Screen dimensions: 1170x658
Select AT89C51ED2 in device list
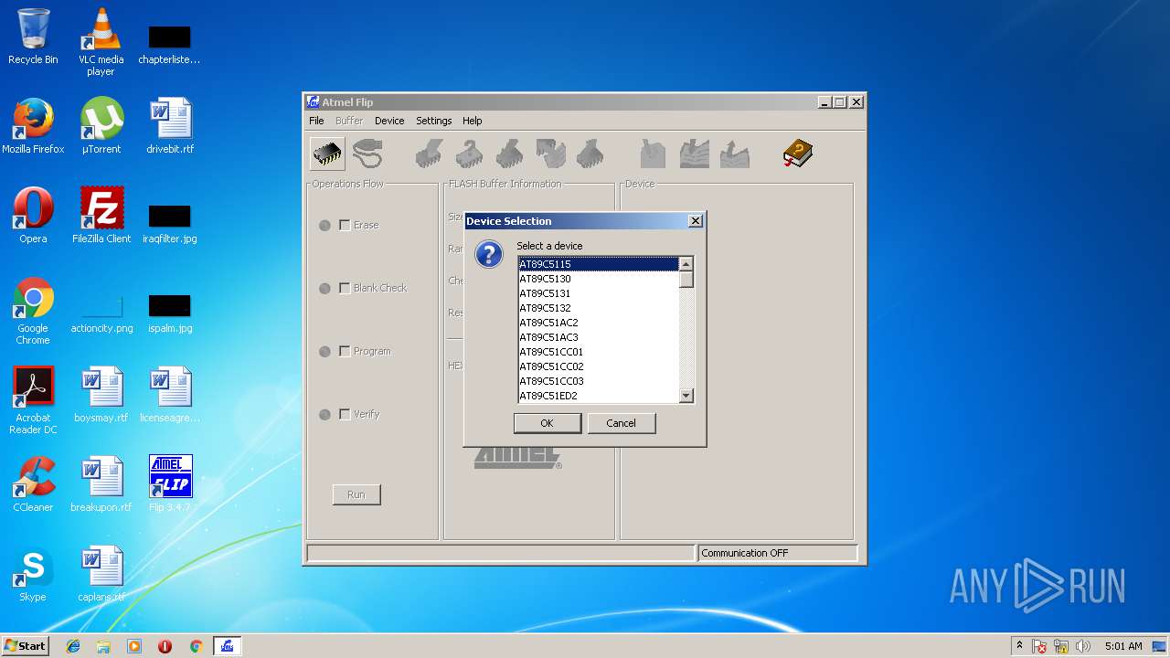pyautogui.click(x=599, y=396)
